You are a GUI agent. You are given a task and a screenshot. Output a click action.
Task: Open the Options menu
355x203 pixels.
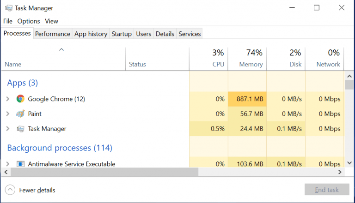click(29, 21)
